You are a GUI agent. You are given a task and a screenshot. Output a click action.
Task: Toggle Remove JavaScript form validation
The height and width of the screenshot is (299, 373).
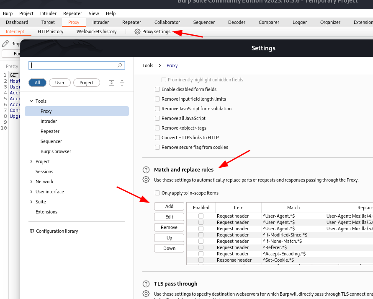[x=157, y=109]
